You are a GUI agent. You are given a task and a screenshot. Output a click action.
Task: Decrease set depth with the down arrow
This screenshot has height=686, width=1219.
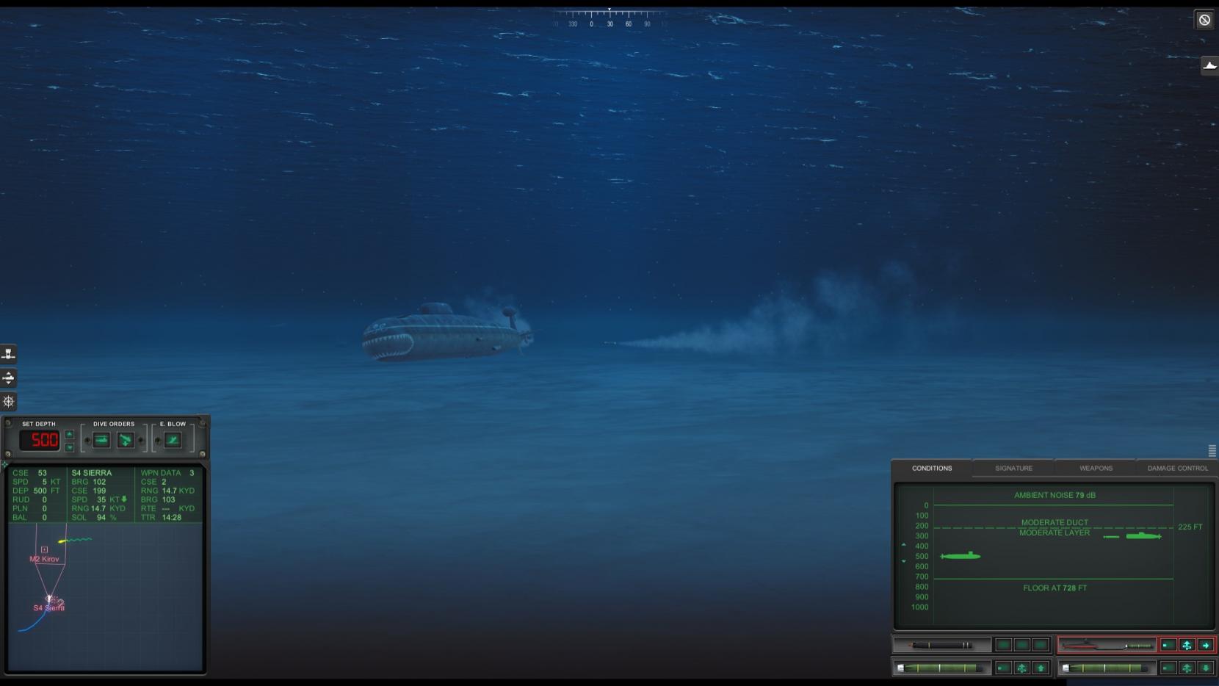[70, 447]
